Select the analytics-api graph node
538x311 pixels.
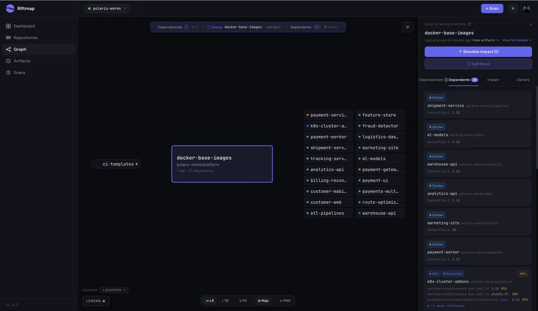[328, 170]
